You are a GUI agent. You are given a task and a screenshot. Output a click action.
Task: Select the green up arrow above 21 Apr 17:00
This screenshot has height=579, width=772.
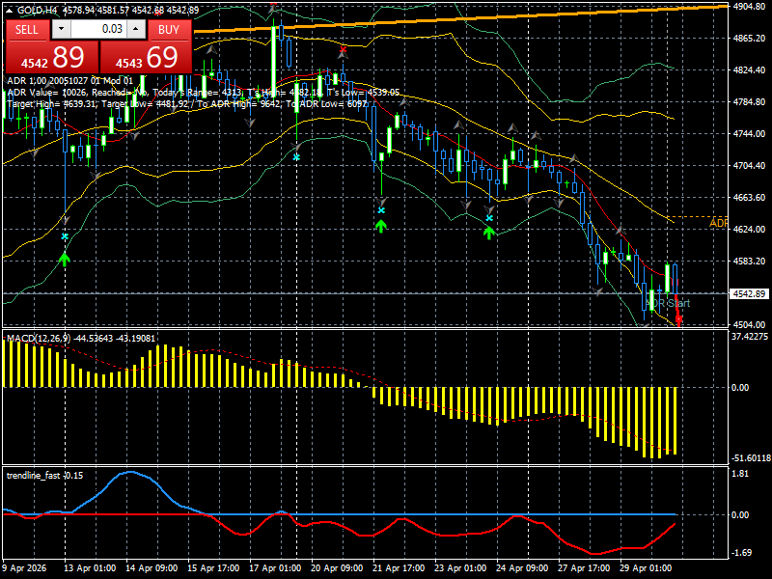pyautogui.click(x=380, y=226)
